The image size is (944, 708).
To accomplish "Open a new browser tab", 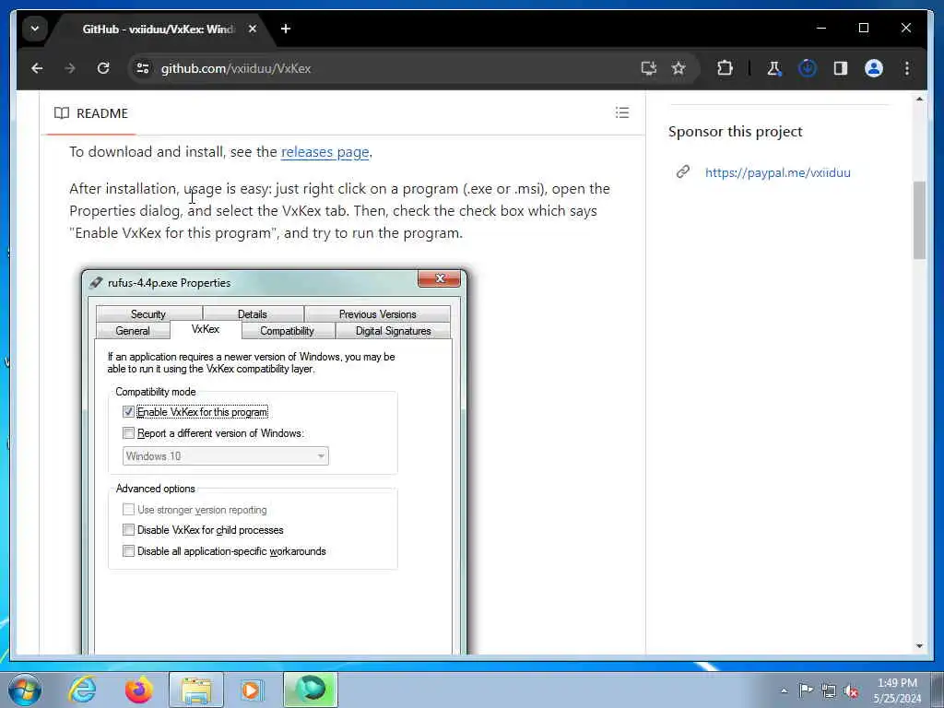I will [x=286, y=29].
